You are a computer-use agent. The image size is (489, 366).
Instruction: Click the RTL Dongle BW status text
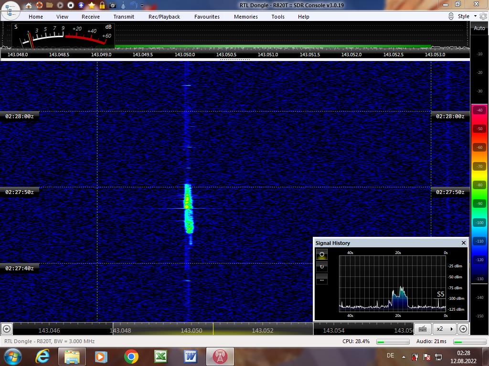click(x=49, y=341)
